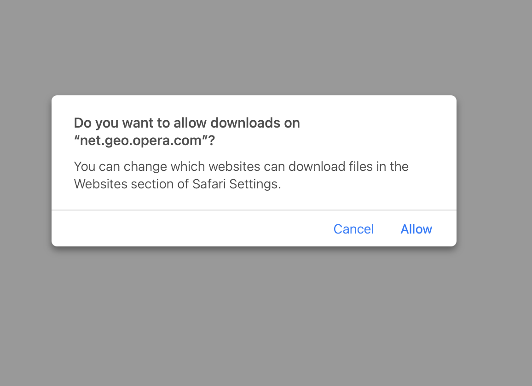Select the "net.geo.opera.com" domain text
The width and height of the screenshot is (532, 386).
tap(140, 140)
